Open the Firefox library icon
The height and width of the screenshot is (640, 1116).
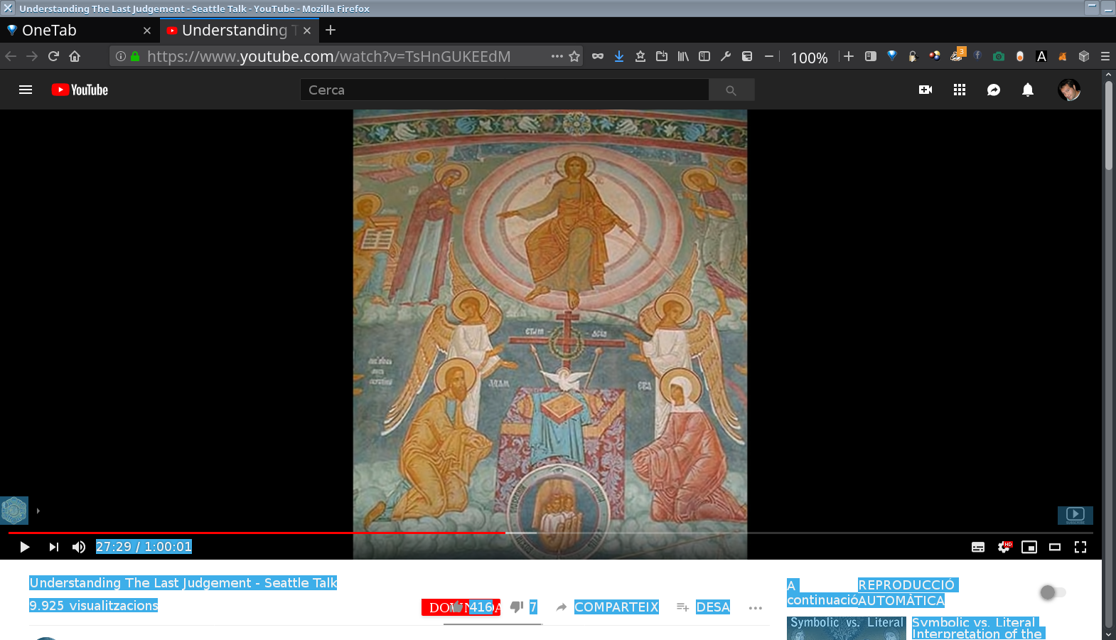pyautogui.click(x=683, y=56)
